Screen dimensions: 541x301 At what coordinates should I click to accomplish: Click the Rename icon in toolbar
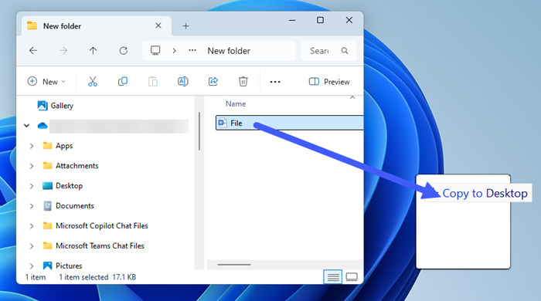coord(183,82)
